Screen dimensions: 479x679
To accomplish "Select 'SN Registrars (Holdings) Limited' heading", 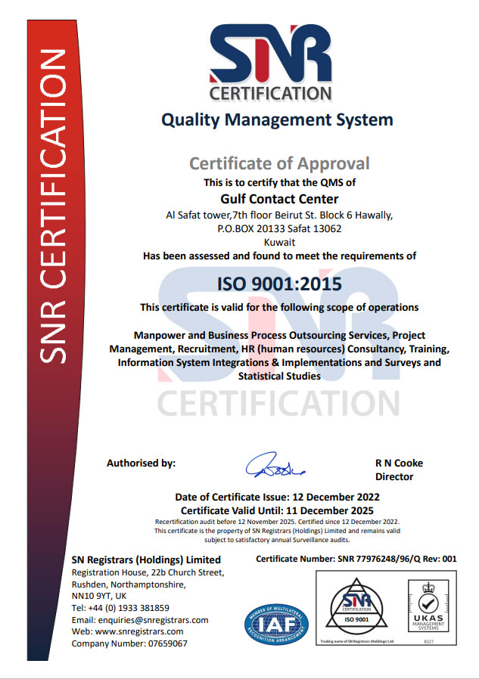I will [x=146, y=560].
